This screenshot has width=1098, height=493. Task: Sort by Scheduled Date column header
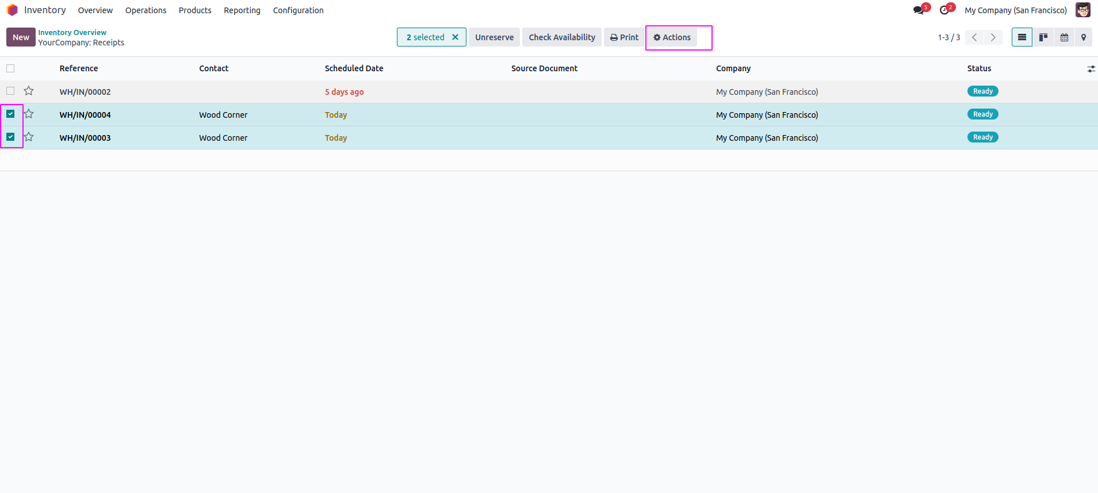click(354, 68)
